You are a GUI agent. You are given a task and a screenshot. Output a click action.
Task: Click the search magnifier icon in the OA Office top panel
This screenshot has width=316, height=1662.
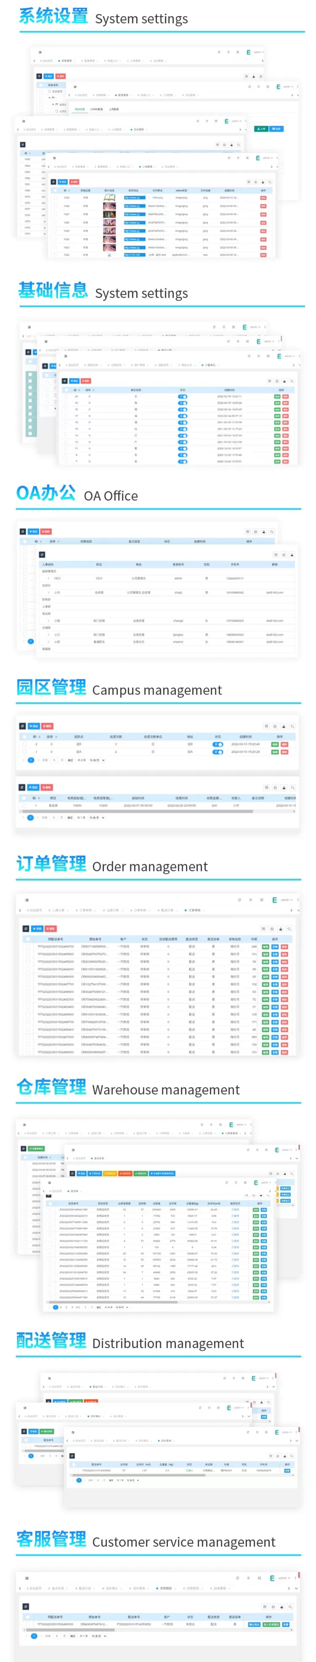(x=272, y=532)
